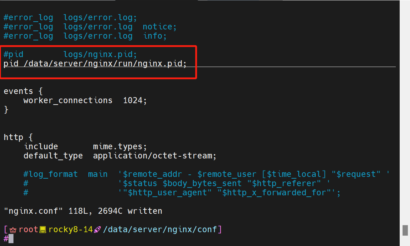410x246 pixels.
Task: Click "$status" variable text
Action: [x=140, y=184]
